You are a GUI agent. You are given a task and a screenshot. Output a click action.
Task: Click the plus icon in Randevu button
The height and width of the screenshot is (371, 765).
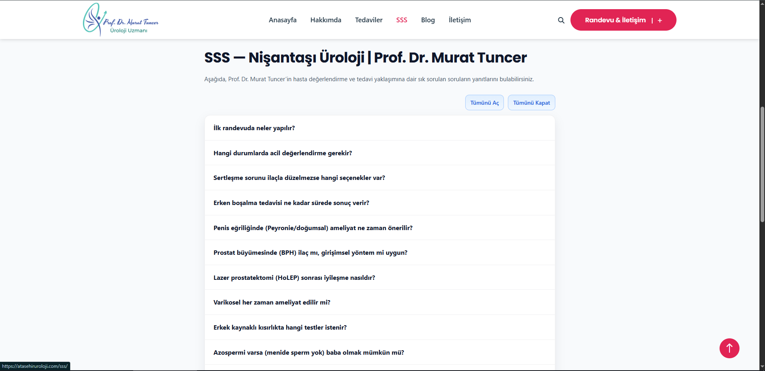coord(660,20)
